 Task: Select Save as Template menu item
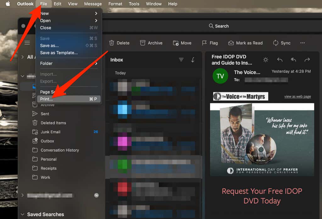[59, 53]
